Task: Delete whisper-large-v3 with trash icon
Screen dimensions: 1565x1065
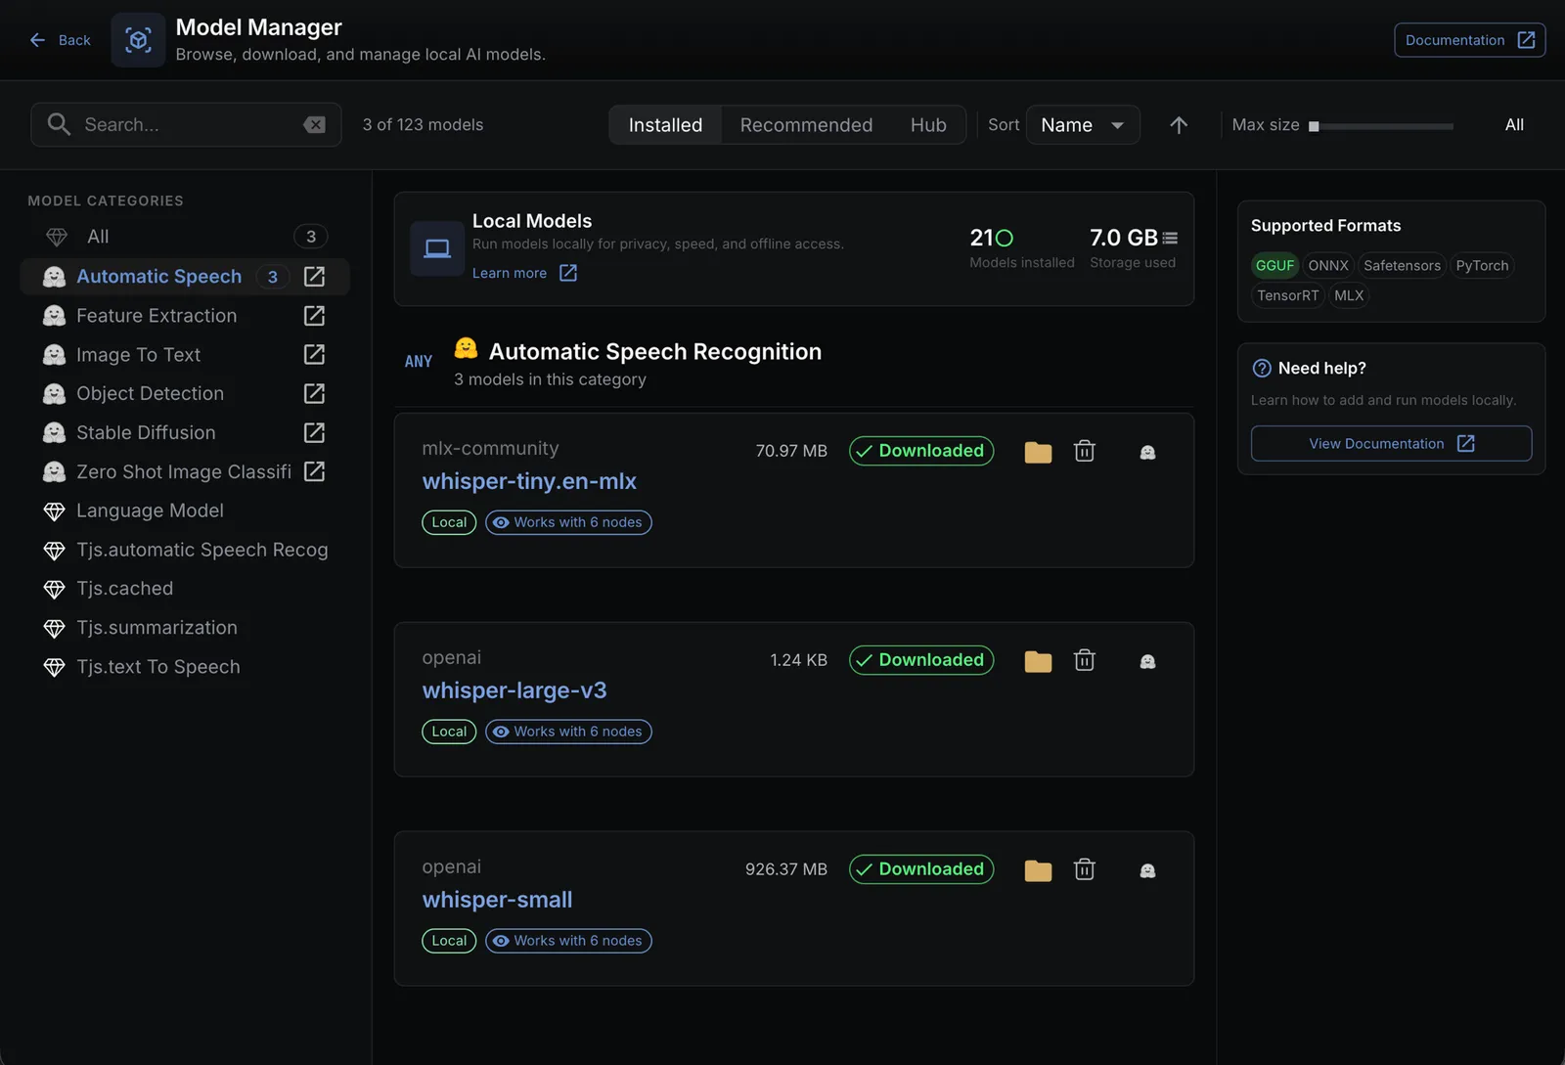Action: tap(1084, 660)
